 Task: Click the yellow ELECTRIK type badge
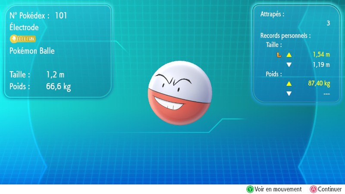tap(22, 39)
